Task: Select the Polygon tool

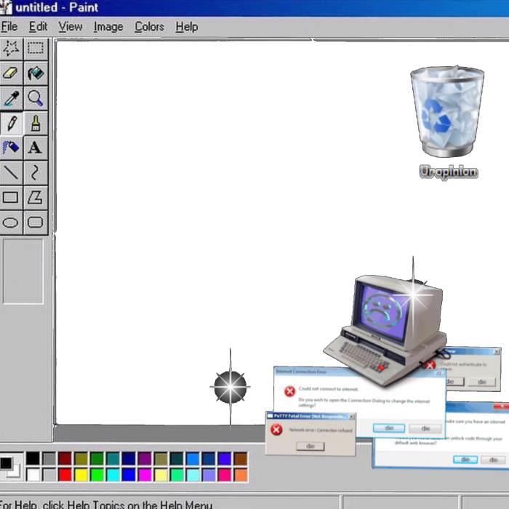Action: [36, 198]
